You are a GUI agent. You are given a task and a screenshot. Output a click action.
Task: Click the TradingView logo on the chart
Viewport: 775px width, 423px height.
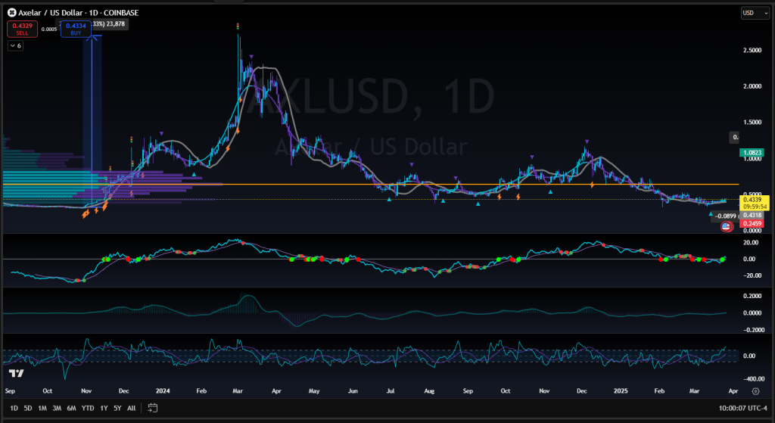(x=17, y=373)
